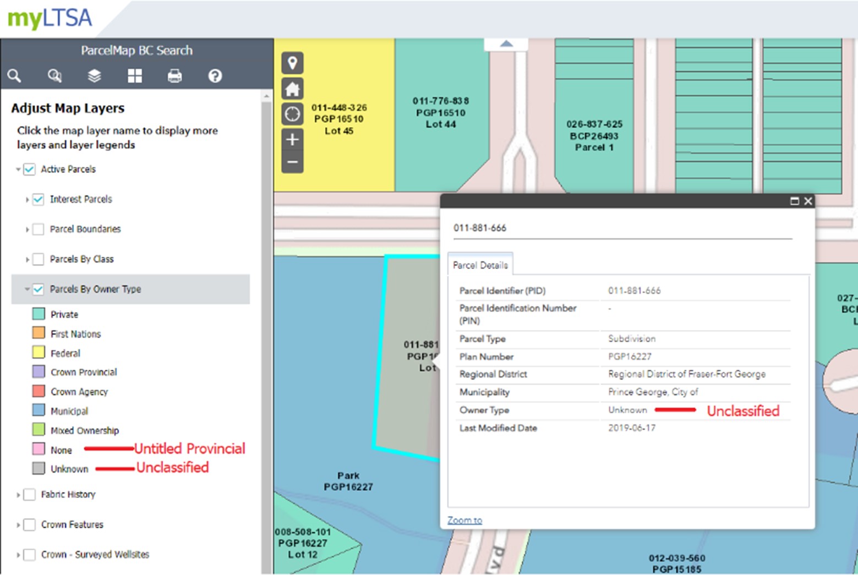Collapse Parcels By Owner Type arrow
This screenshot has height=575, width=858.
click(x=27, y=289)
